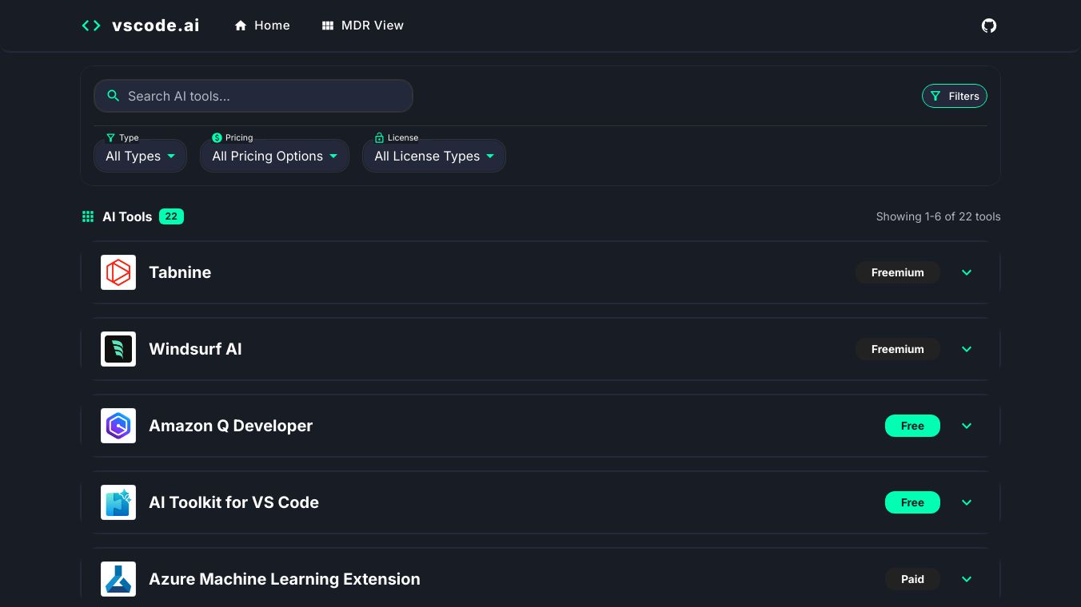
Task: Go to the Home page
Action: (x=262, y=26)
